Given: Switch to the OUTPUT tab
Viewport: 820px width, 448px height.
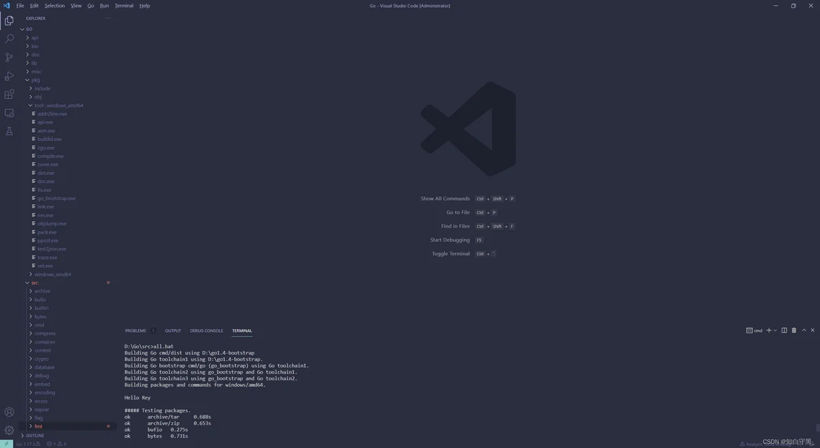Looking at the screenshot, I should pyautogui.click(x=173, y=331).
